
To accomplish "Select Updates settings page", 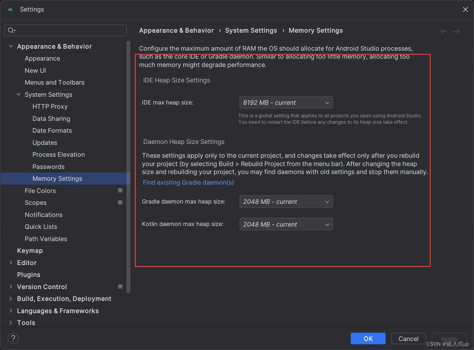I will (45, 143).
